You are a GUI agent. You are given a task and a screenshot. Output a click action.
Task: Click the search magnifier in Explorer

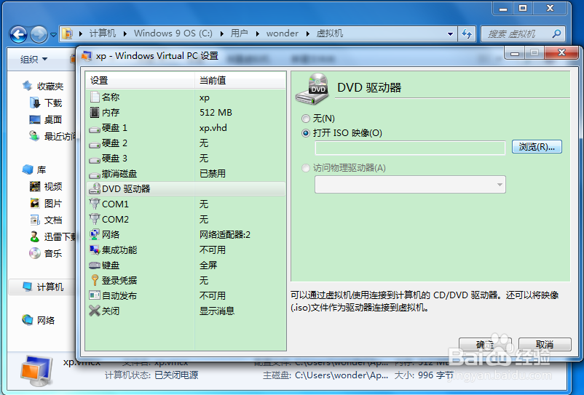click(x=556, y=34)
